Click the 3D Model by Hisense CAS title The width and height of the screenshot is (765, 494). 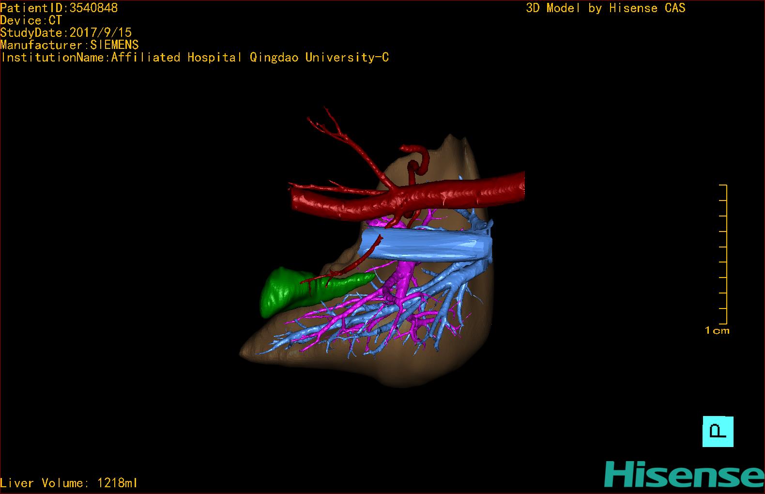click(605, 8)
